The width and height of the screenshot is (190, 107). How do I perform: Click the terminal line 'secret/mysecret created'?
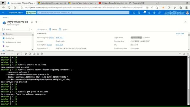click(14, 82)
